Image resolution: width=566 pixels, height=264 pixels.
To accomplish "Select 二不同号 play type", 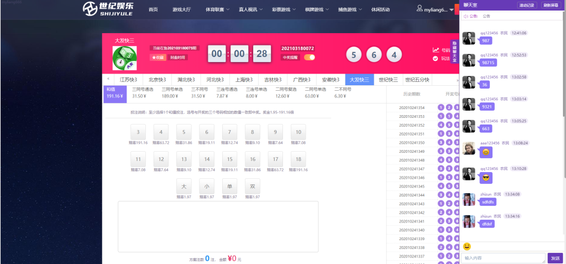I will point(343,92).
